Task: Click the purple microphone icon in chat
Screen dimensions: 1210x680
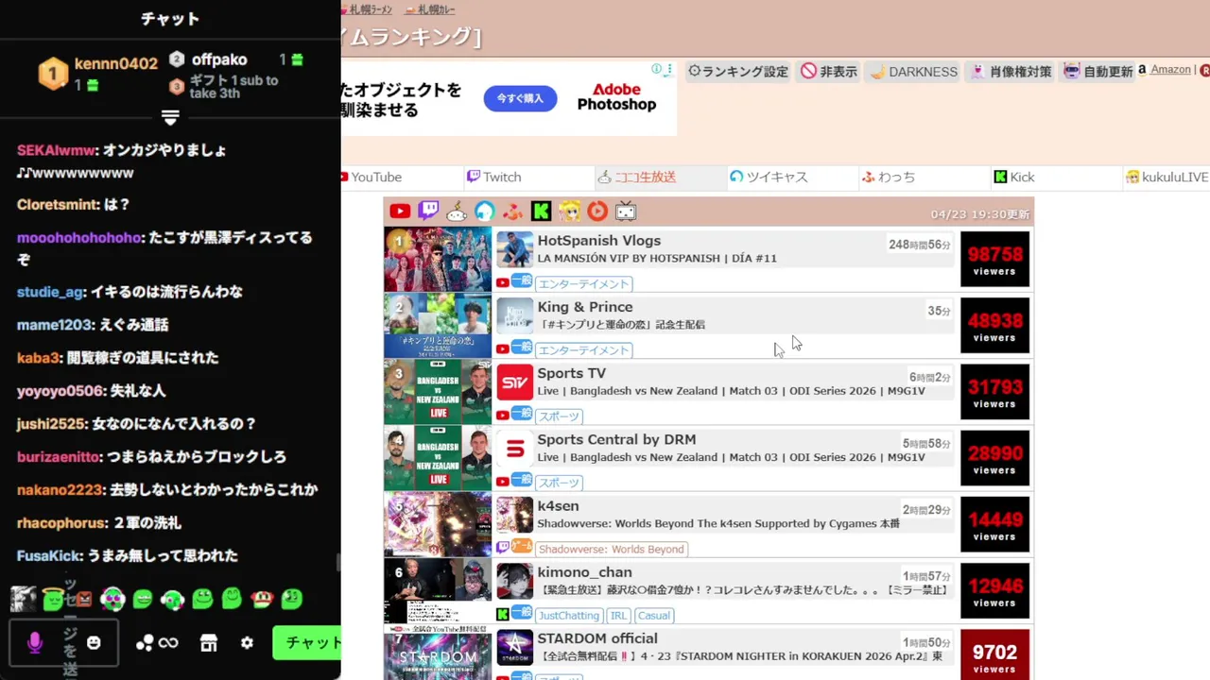Action: [x=35, y=642]
